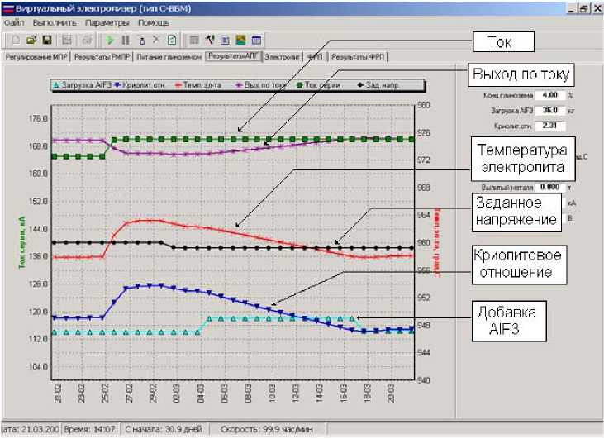The width and height of the screenshot is (604, 439).
Task: Click the Загрузка AlF3 input field
Action: click(x=549, y=110)
